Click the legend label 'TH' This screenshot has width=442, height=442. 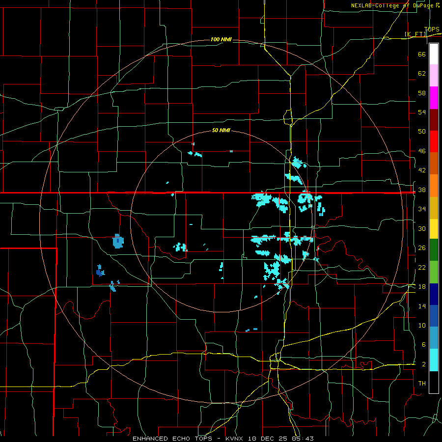point(422,384)
